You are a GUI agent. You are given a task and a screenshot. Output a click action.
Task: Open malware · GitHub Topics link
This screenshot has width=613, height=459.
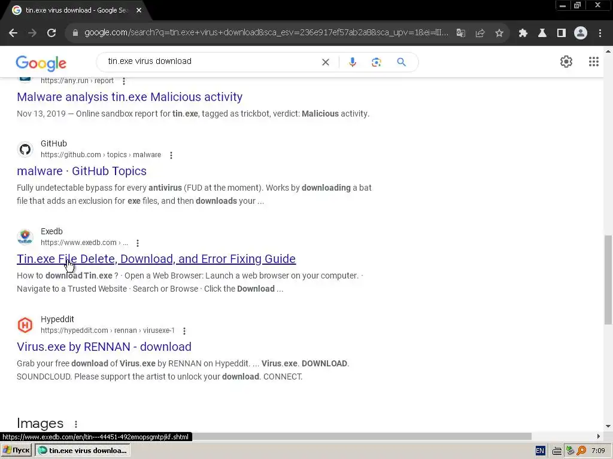tap(81, 171)
